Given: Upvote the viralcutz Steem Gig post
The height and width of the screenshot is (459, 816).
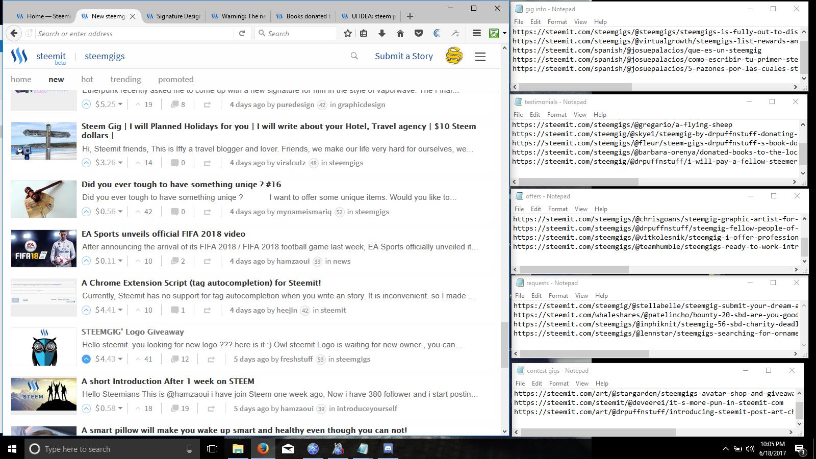Looking at the screenshot, I should [x=86, y=163].
